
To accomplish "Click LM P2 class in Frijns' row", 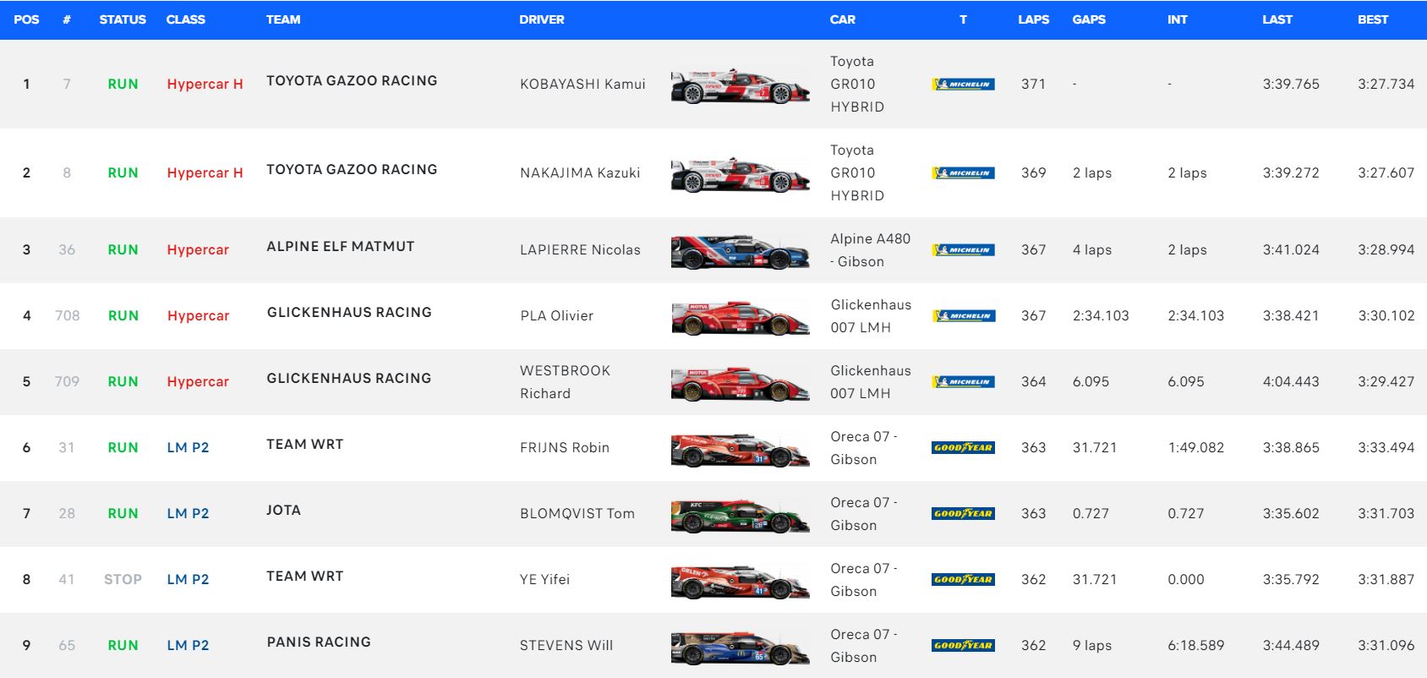I will [188, 448].
